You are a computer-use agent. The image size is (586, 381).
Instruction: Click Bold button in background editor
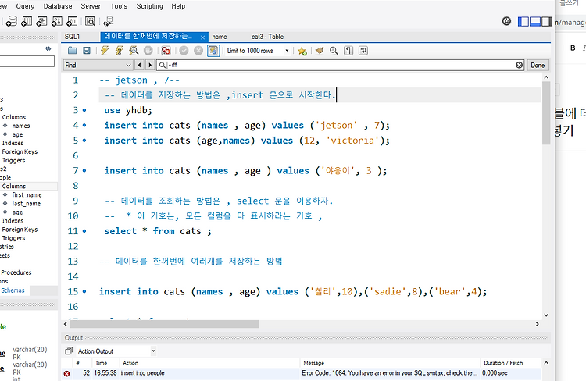point(573,48)
